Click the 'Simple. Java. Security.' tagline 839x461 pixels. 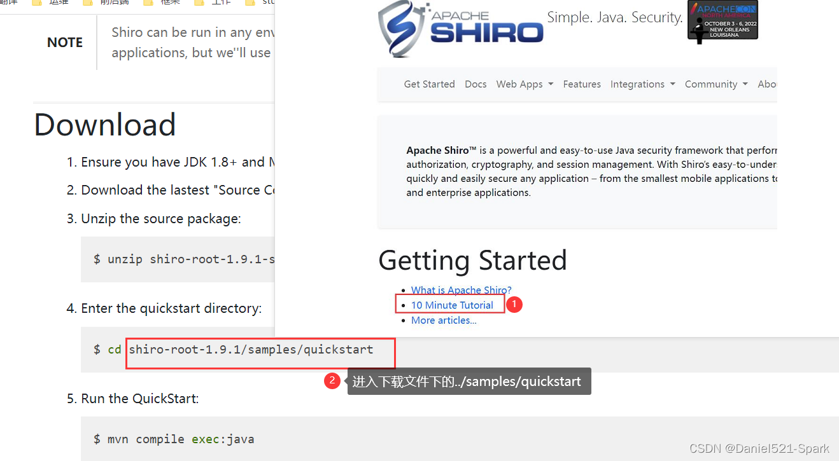tap(615, 18)
